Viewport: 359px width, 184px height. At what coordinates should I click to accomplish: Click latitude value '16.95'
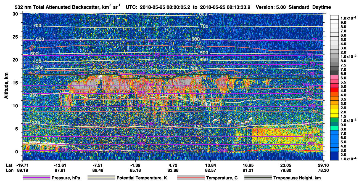click(x=248, y=165)
